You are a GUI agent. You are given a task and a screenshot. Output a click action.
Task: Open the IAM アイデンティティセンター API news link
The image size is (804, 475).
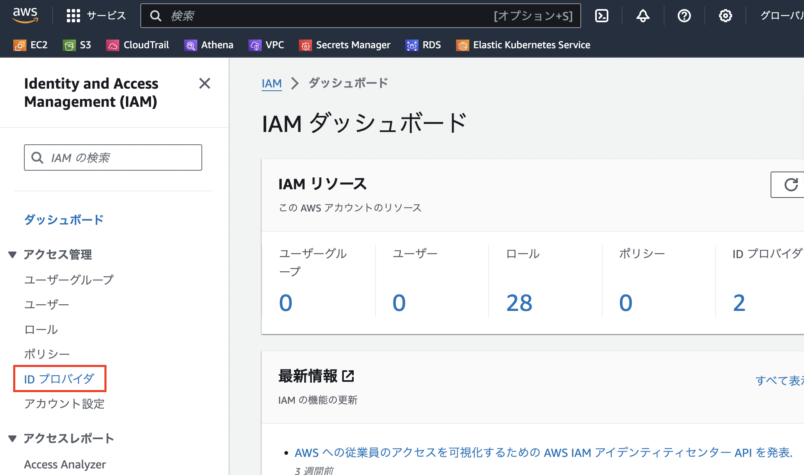tap(544, 453)
